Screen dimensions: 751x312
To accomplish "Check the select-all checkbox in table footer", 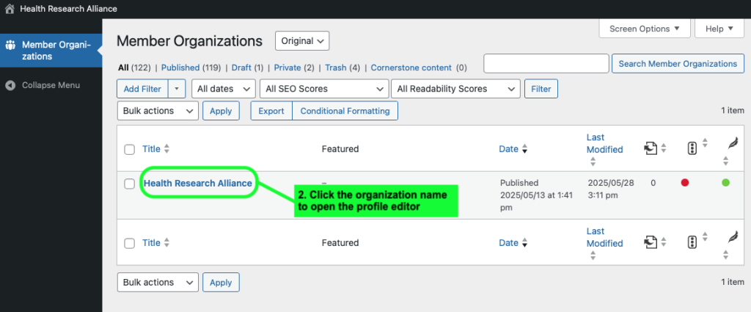I will [129, 244].
